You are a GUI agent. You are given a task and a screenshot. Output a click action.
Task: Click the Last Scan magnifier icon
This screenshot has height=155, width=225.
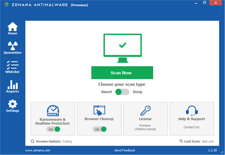(x=181, y=141)
